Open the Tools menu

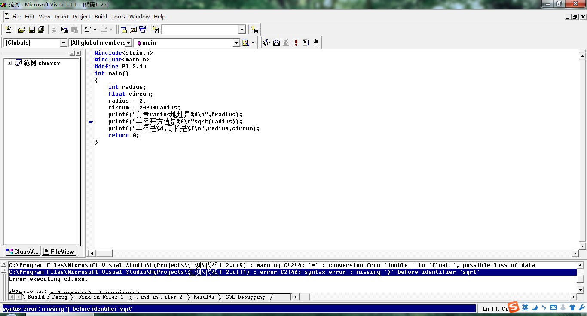point(118,16)
